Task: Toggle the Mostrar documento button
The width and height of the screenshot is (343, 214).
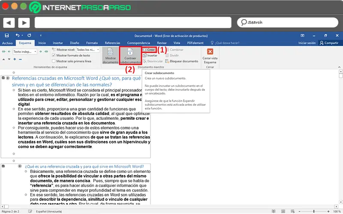Action: [111, 56]
